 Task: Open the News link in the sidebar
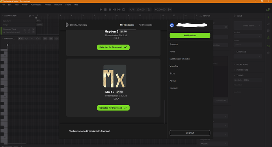point(172,52)
